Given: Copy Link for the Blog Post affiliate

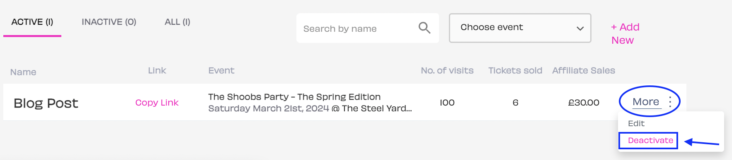Looking at the screenshot, I should pyautogui.click(x=157, y=103).
